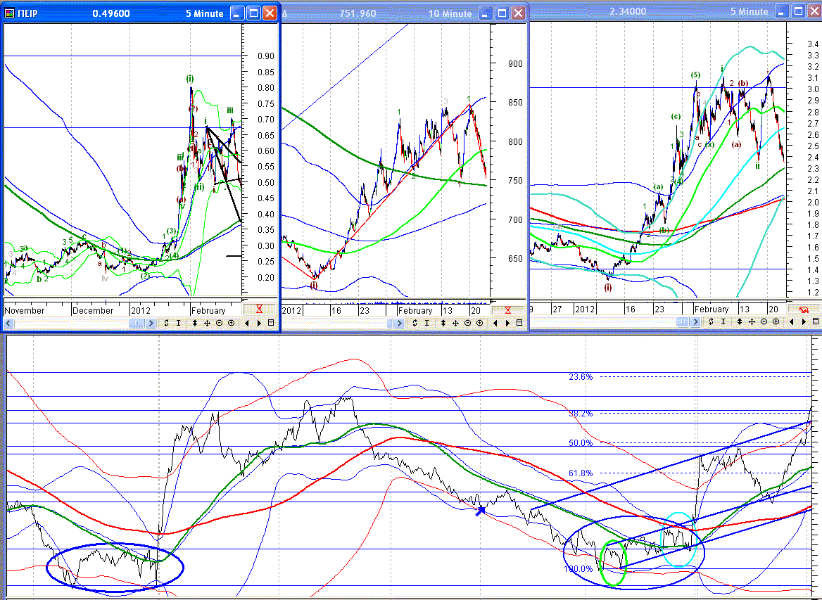Click the 23.6% Fibonacci label
822x600 pixels.
click(581, 377)
